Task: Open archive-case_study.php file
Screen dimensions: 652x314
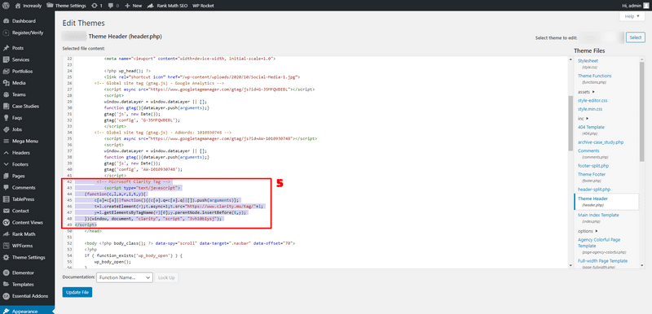Action: click(601, 142)
